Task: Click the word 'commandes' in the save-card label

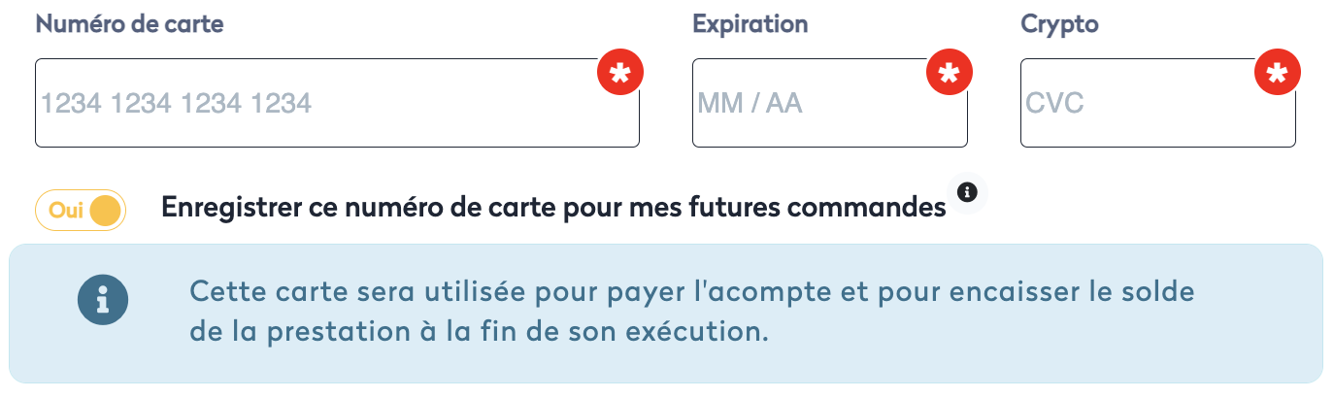Action: (881, 209)
